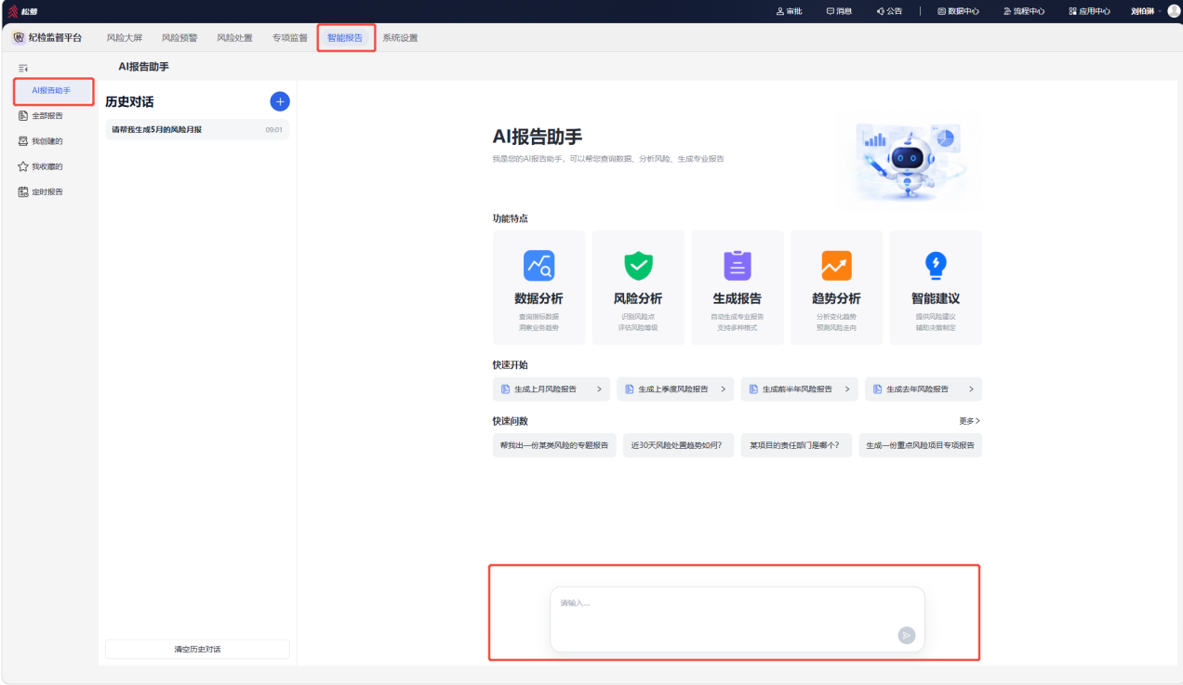The image size is (1183, 685).
Task: Expand the 应用中心 dropdown menu
Action: (x=1089, y=11)
